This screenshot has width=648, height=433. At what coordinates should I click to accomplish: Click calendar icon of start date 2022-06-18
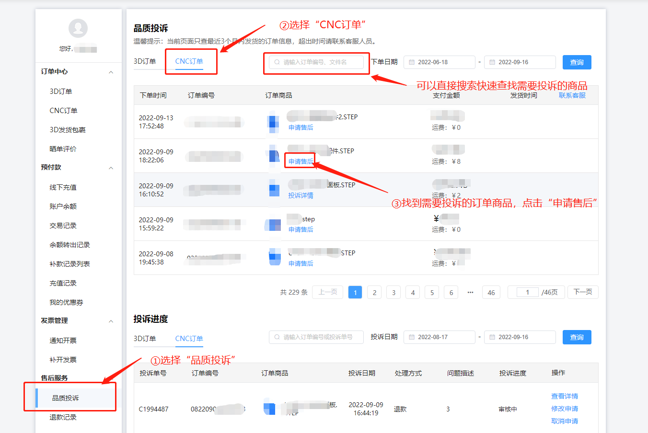[412, 62]
